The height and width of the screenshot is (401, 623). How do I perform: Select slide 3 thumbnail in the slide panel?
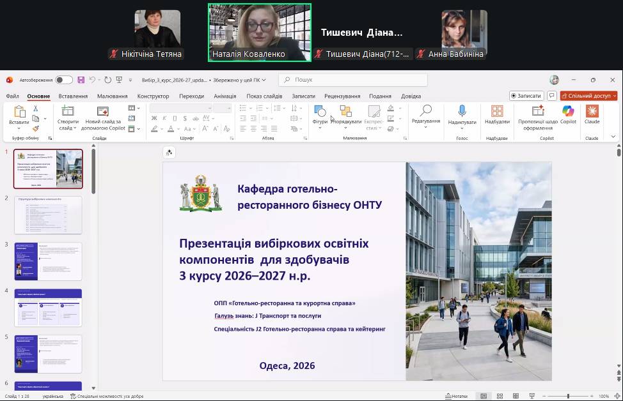click(x=48, y=261)
